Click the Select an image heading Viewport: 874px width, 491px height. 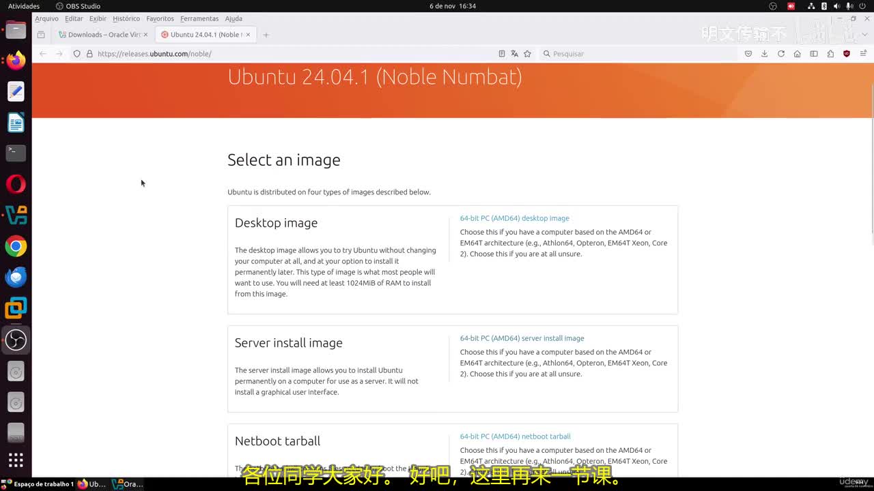pyautogui.click(x=283, y=160)
